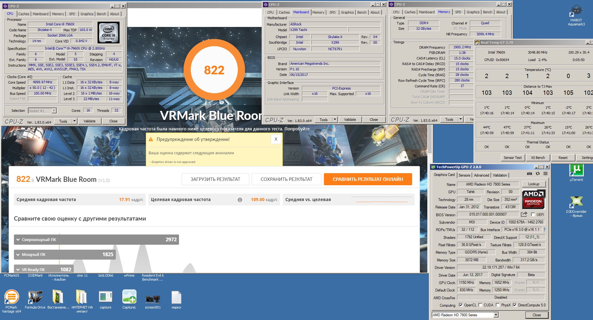Expand the Сверхмощный ПК result row

(96, 239)
